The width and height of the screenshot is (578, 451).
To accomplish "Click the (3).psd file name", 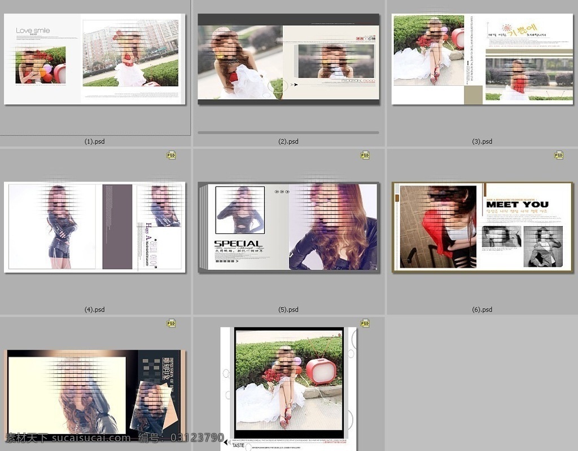I will 482,142.
